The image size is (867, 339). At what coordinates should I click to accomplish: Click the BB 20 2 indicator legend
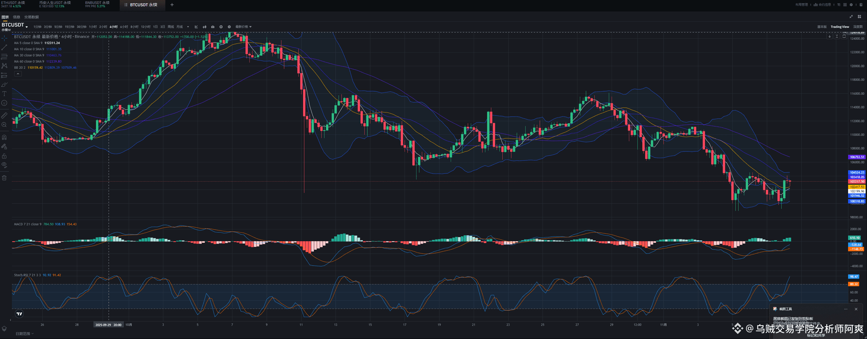pos(45,68)
